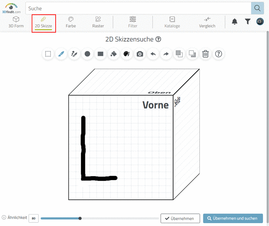The width and height of the screenshot is (269, 226).
Task: Open the 2D Skizze tab
Action: tap(43, 23)
